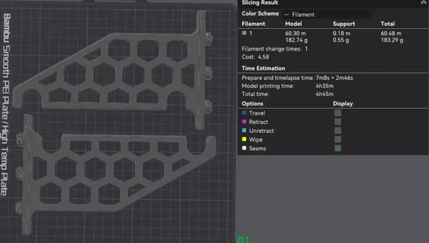Enable the Unretract display checkbox
429x243 pixels.
pos(338,130)
